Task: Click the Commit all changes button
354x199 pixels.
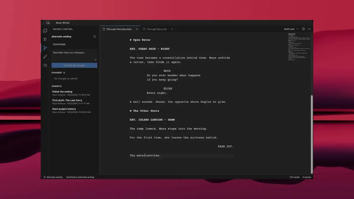Action: (74, 65)
